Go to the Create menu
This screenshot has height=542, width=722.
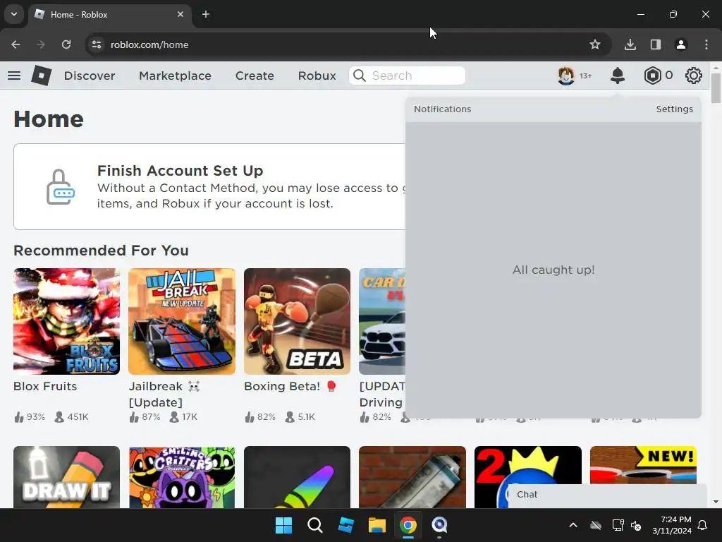[255, 76]
